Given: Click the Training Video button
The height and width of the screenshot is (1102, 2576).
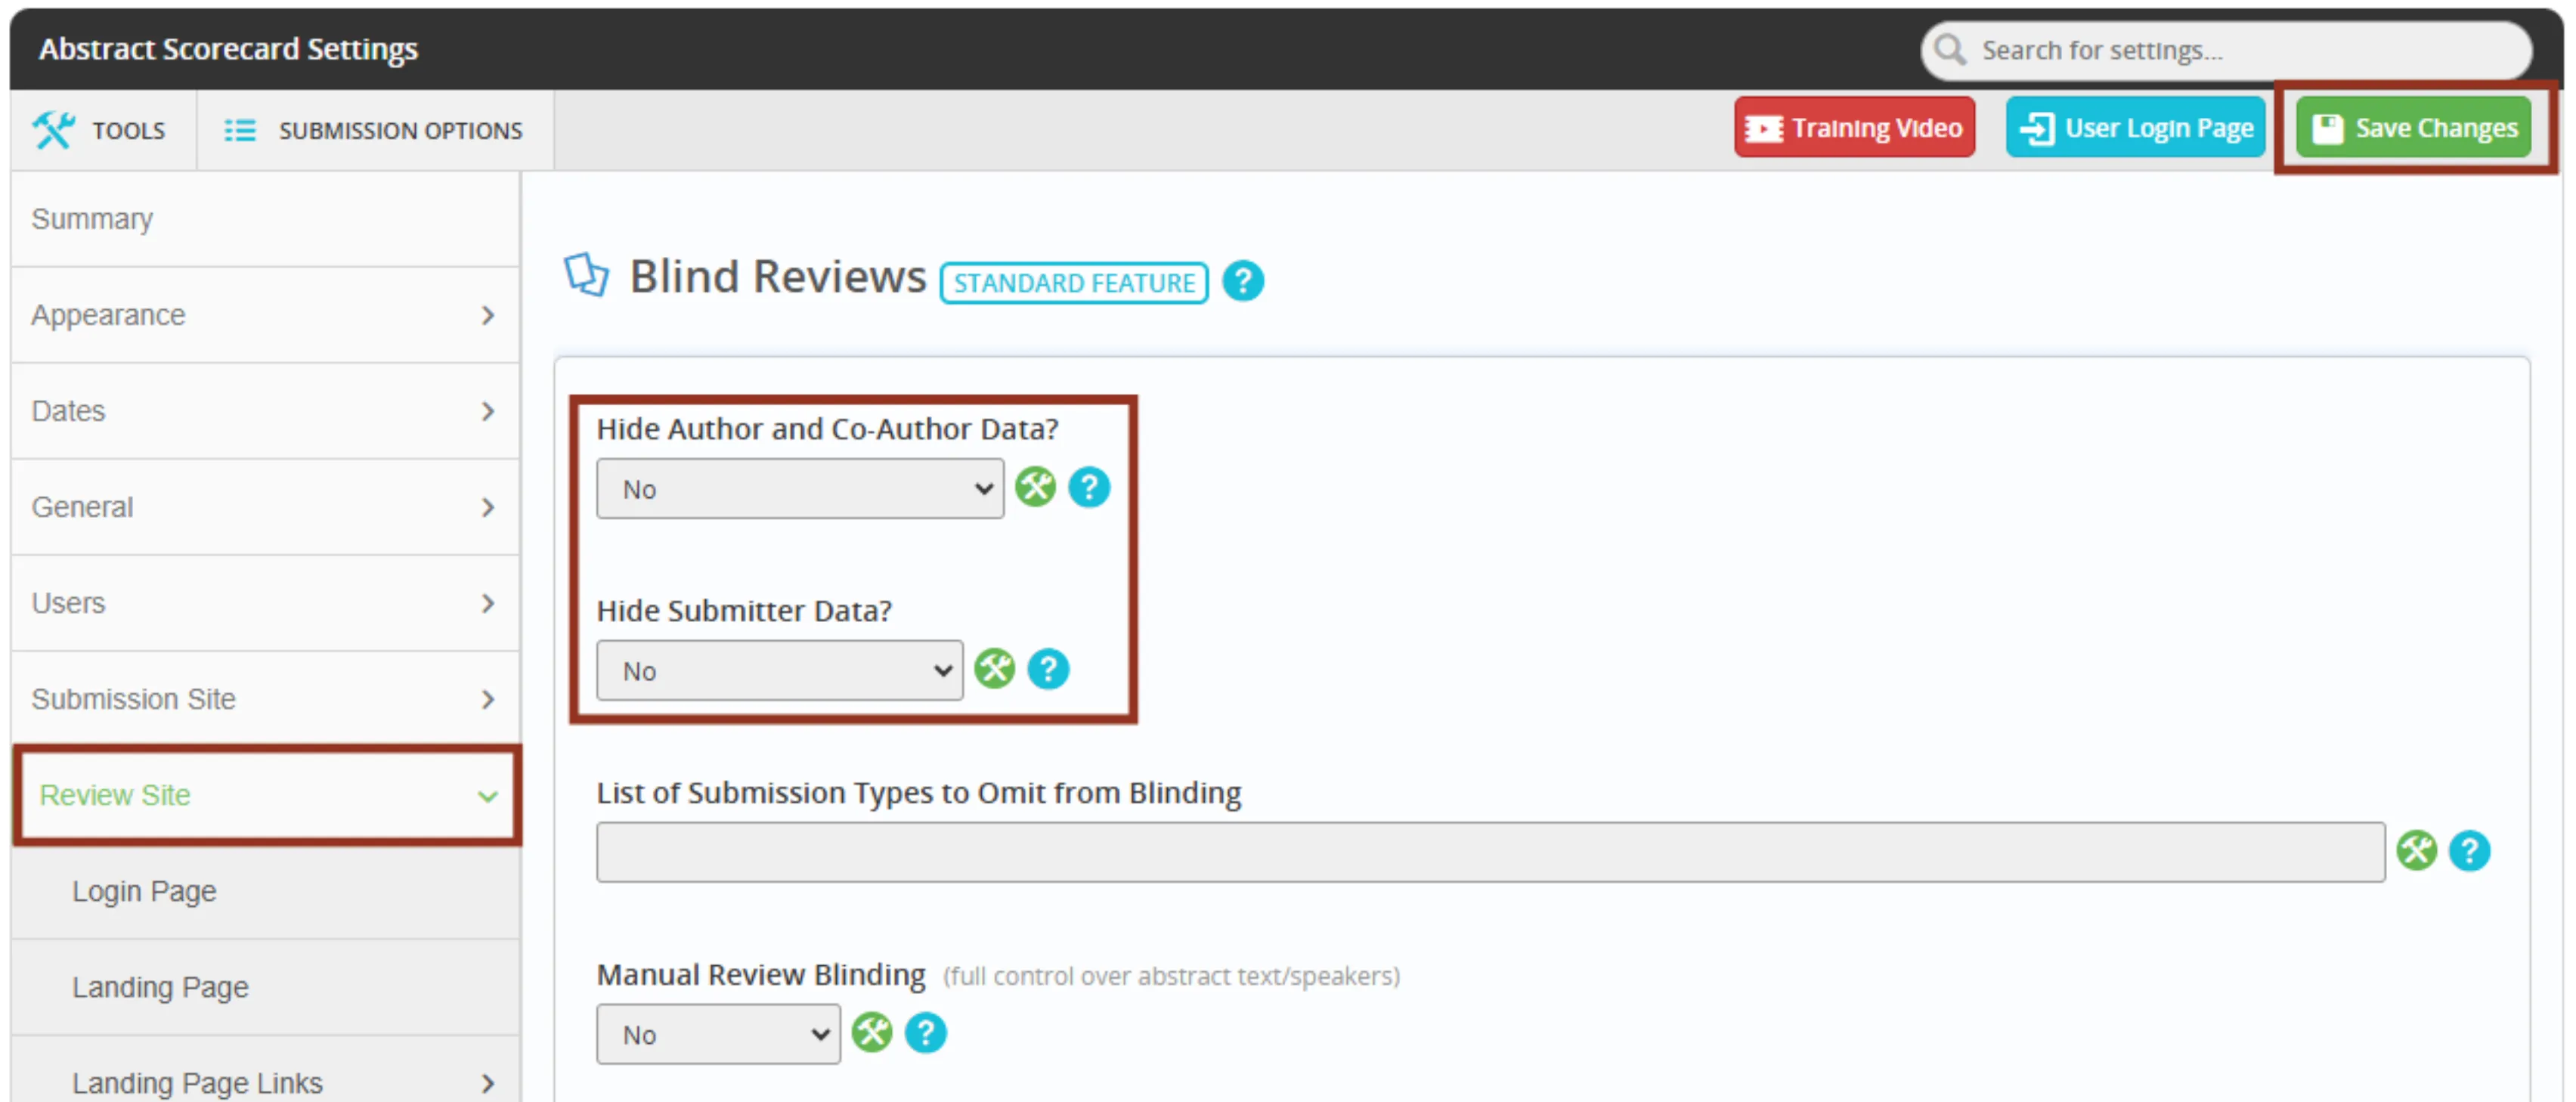Looking at the screenshot, I should pyautogui.click(x=1854, y=128).
